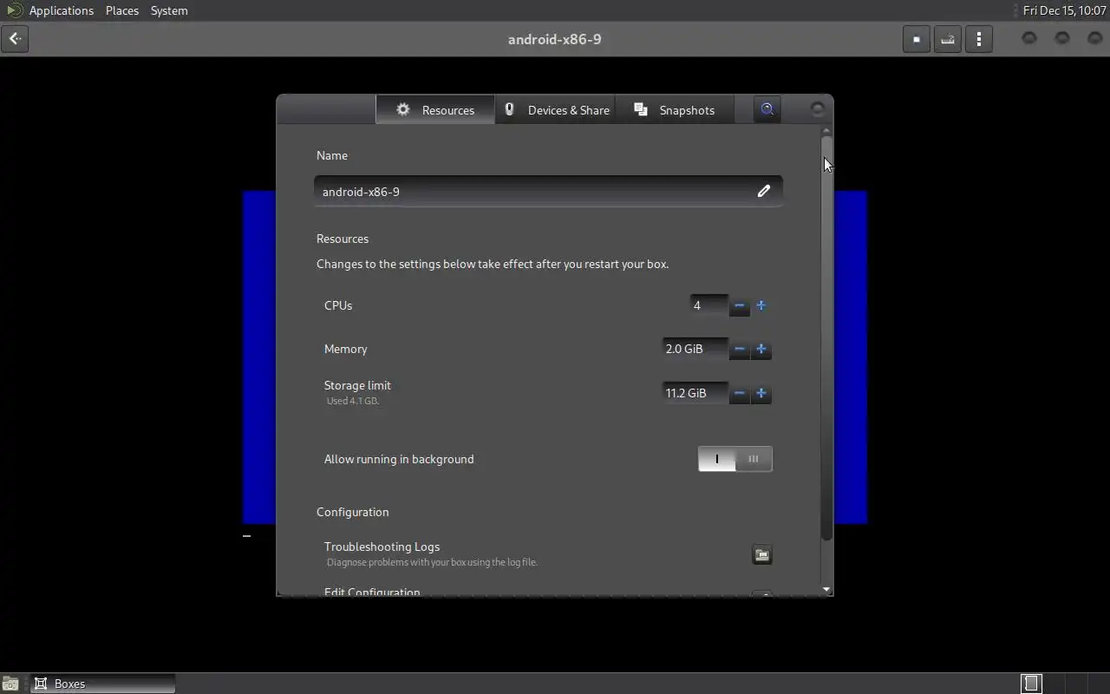
Task: Increase CPUs with the plus button
Action: pyautogui.click(x=761, y=305)
